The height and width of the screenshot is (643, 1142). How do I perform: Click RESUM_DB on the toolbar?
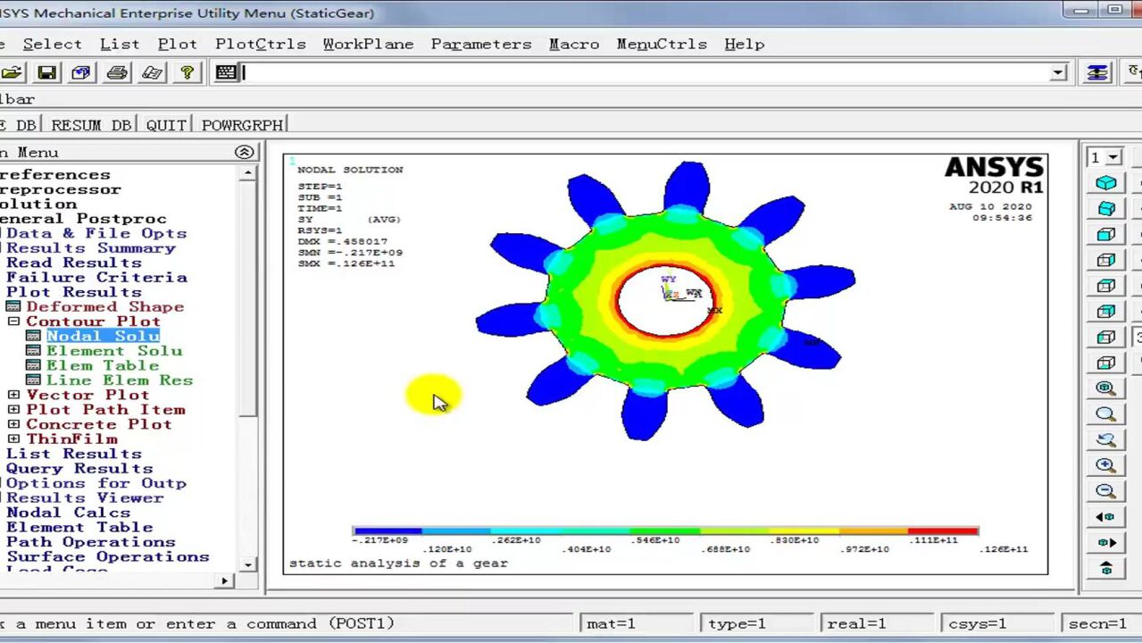pos(89,124)
